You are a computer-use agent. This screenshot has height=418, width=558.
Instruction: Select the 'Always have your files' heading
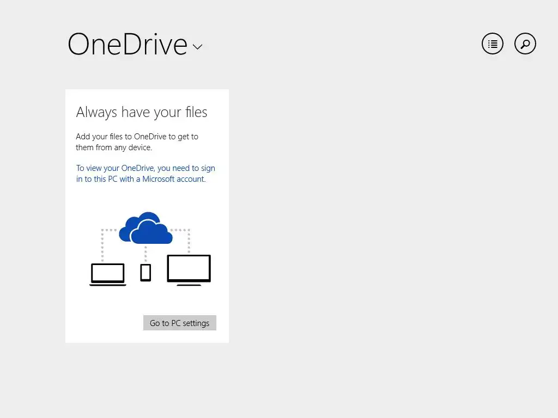(142, 112)
